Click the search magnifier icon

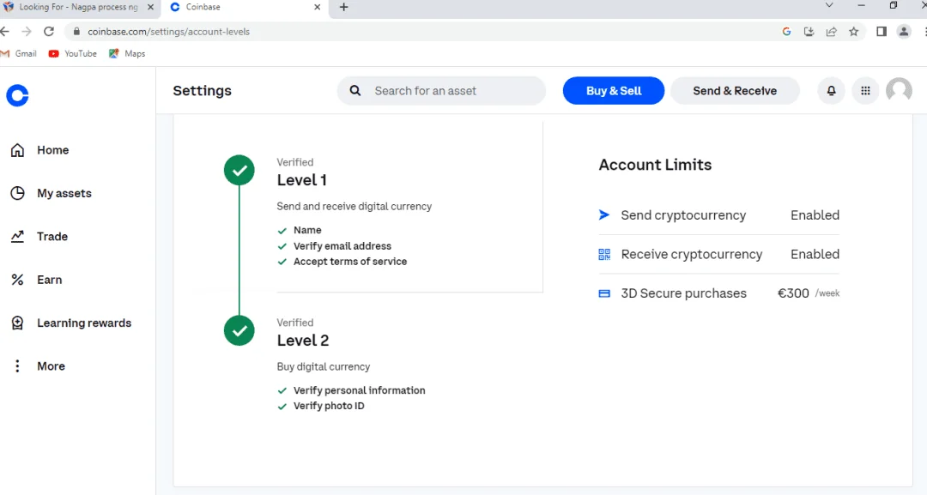click(x=355, y=90)
